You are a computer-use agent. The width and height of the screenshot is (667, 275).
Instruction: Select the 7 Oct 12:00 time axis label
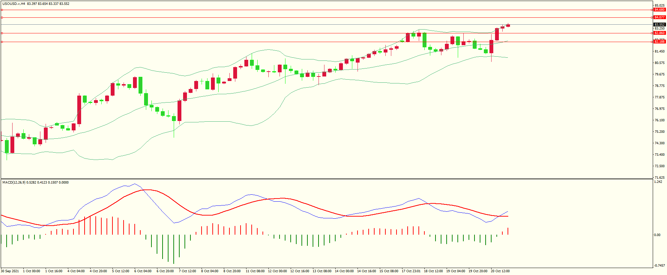coord(187,271)
